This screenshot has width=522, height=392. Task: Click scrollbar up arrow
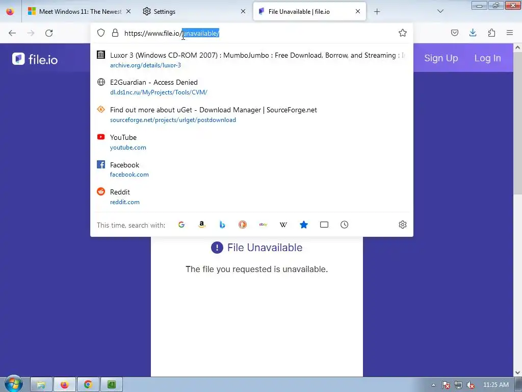pyautogui.click(x=517, y=47)
